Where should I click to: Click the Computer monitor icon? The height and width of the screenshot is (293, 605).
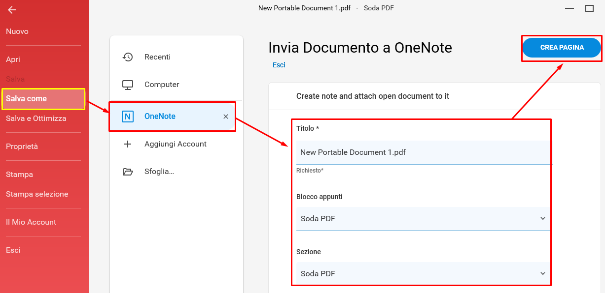point(128,85)
